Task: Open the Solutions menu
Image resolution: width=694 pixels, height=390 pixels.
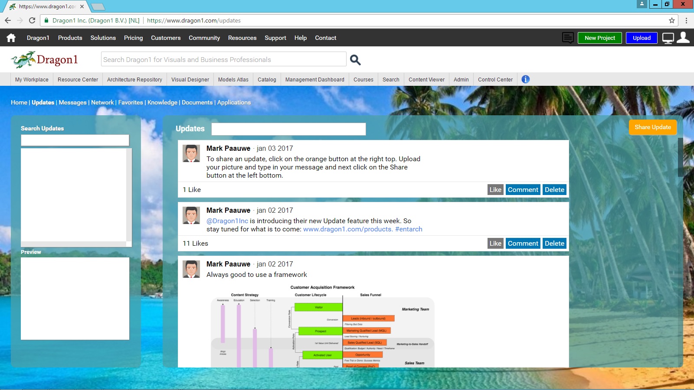Action: 103,38
